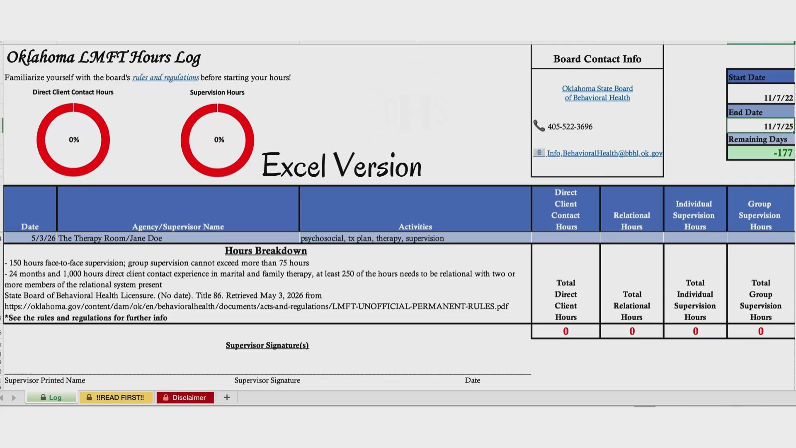Add a new sheet with plus button

coord(227,397)
